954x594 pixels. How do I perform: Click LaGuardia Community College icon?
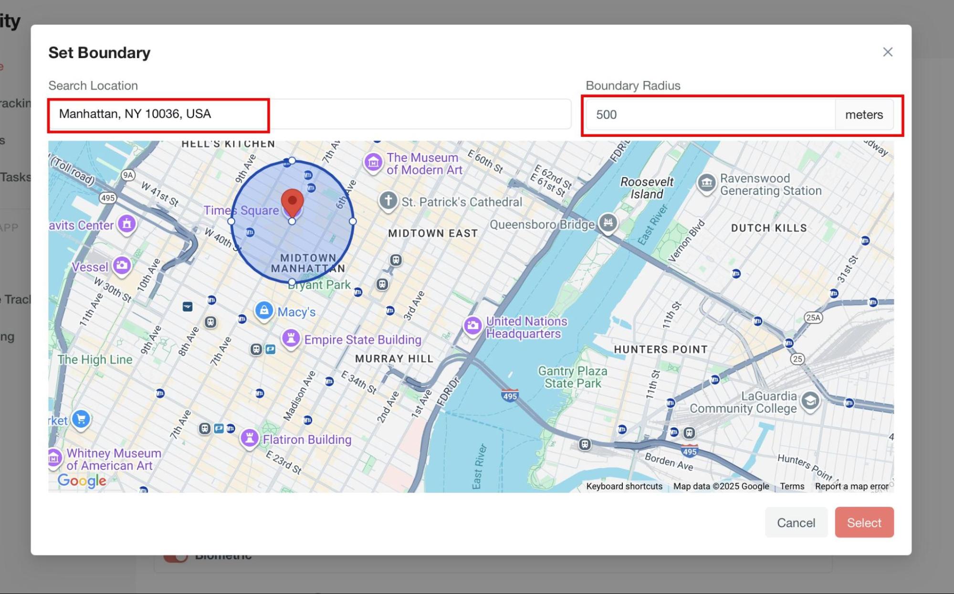pos(810,400)
